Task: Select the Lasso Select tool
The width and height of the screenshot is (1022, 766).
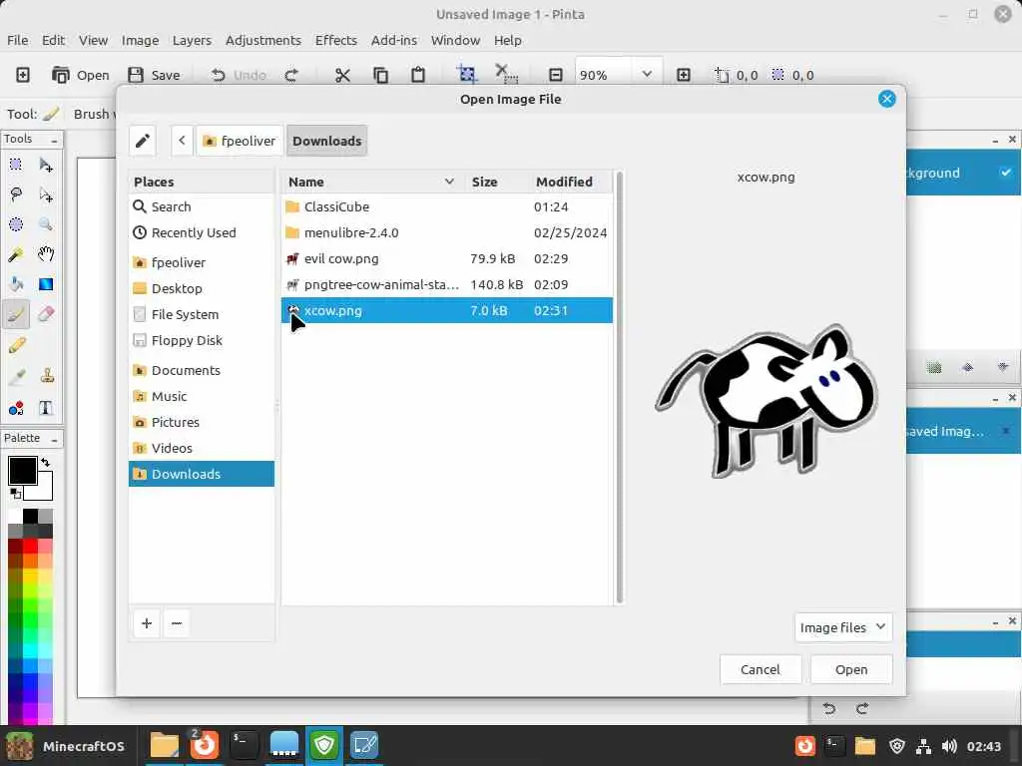Action: (16, 194)
